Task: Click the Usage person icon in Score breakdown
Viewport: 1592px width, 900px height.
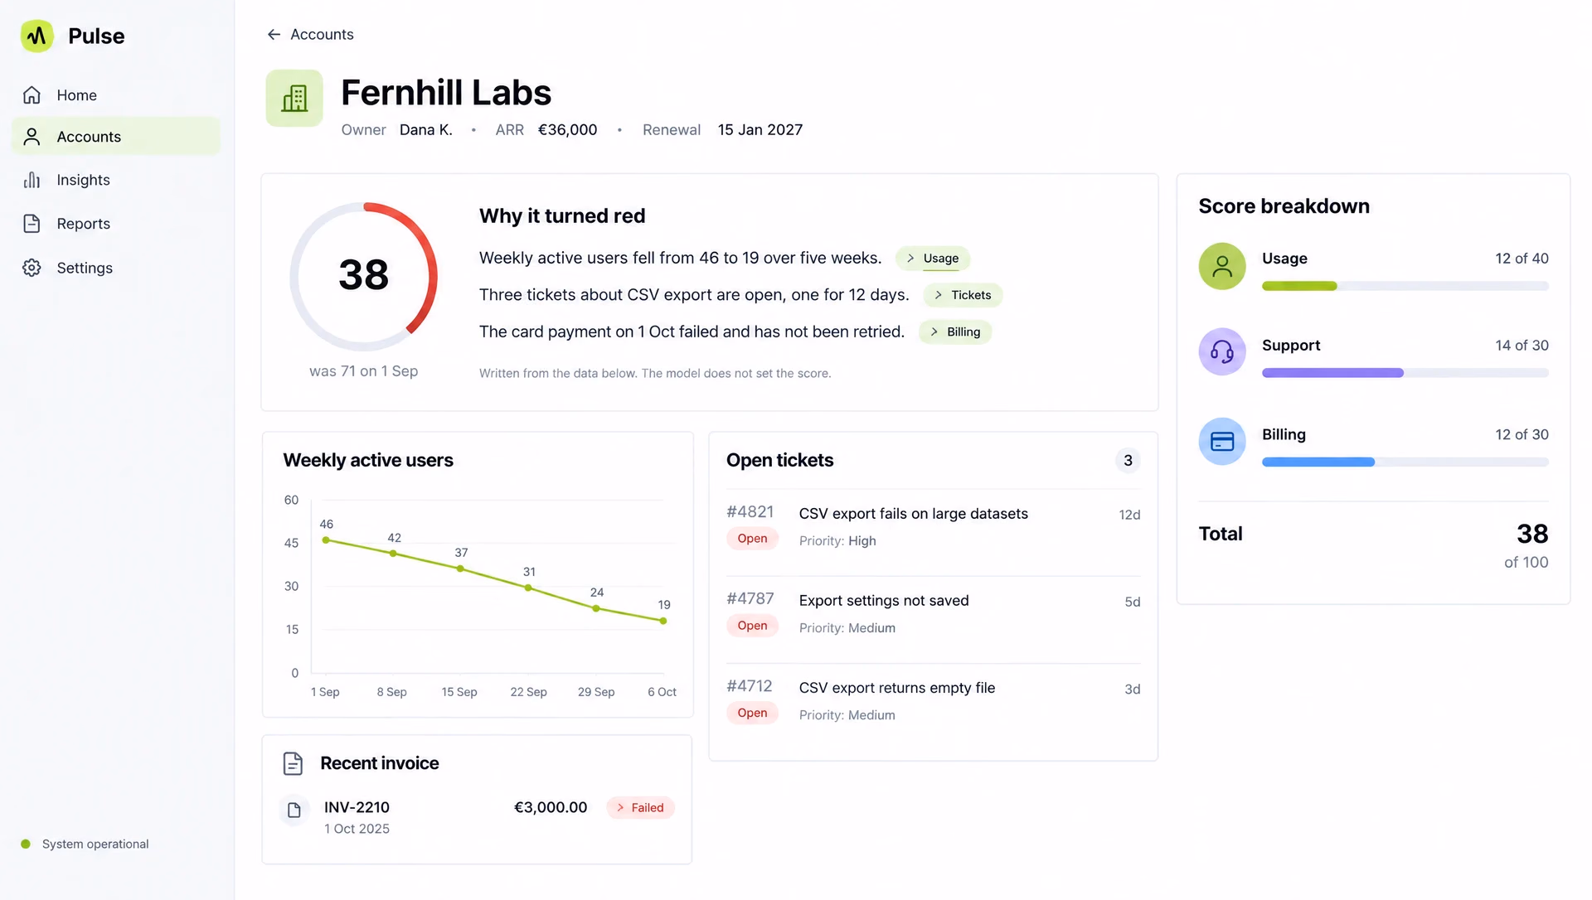Action: pyautogui.click(x=1222, y=266)
